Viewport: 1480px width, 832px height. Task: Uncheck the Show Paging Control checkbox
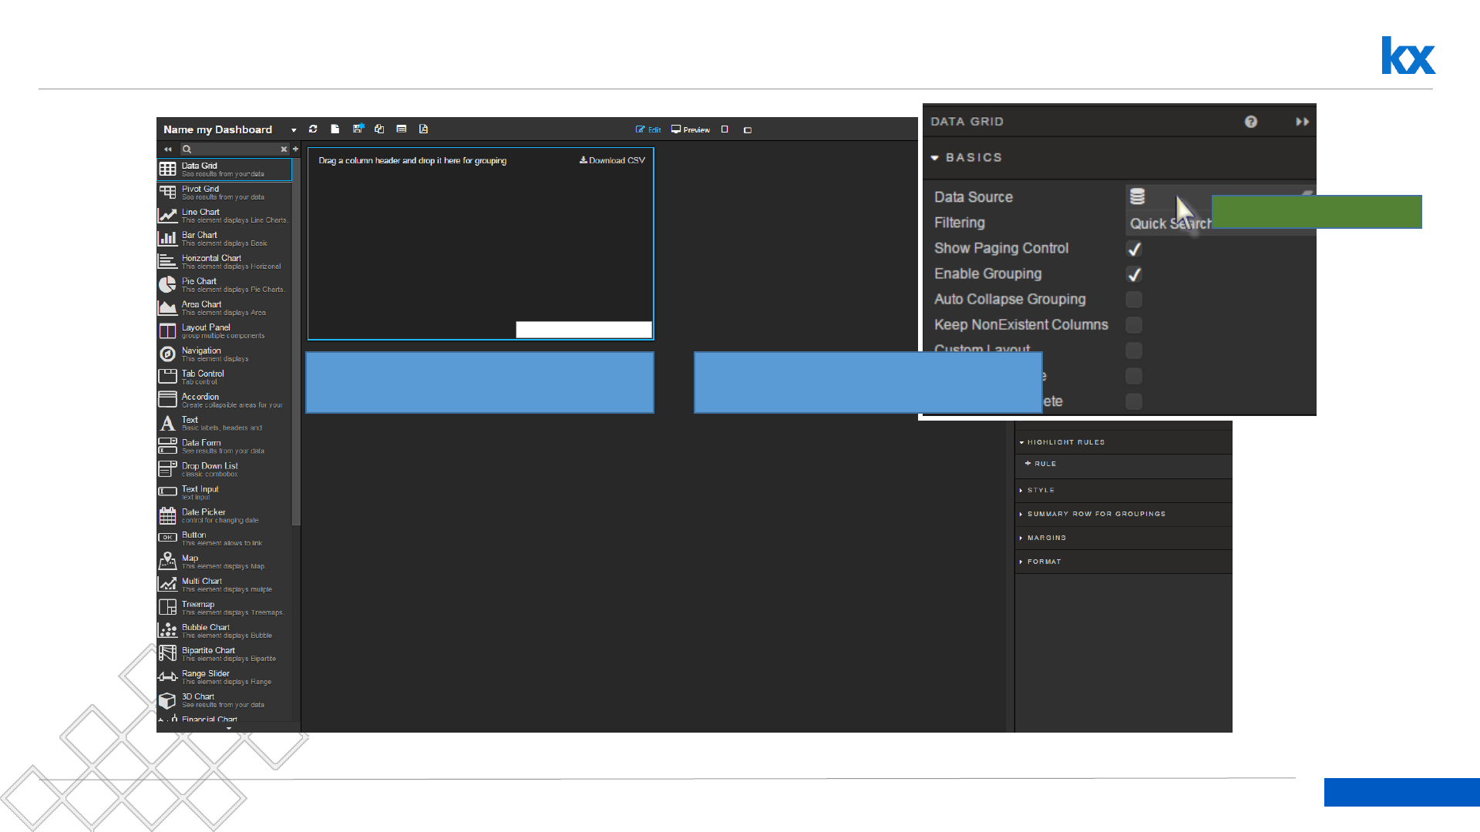(x=1134, y=249)
